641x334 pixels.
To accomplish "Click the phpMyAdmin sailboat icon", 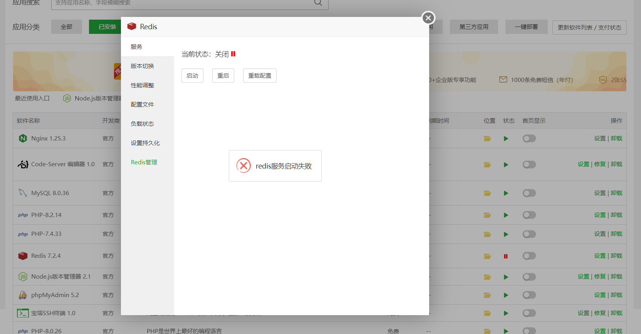I will point(23,295).
